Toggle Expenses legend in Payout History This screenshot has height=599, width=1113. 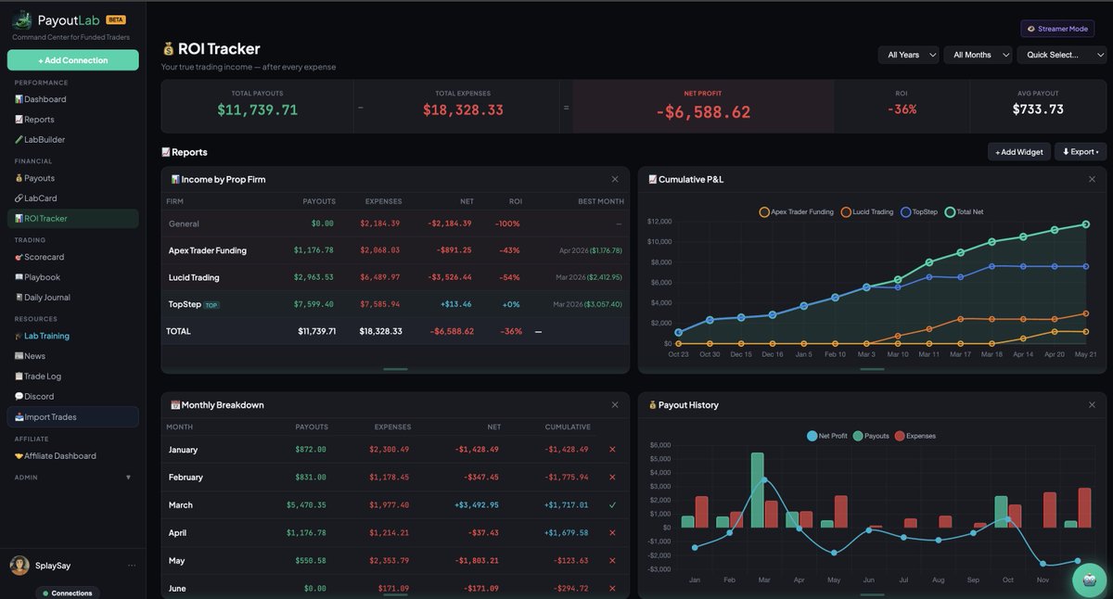click(x=915, y=436)
